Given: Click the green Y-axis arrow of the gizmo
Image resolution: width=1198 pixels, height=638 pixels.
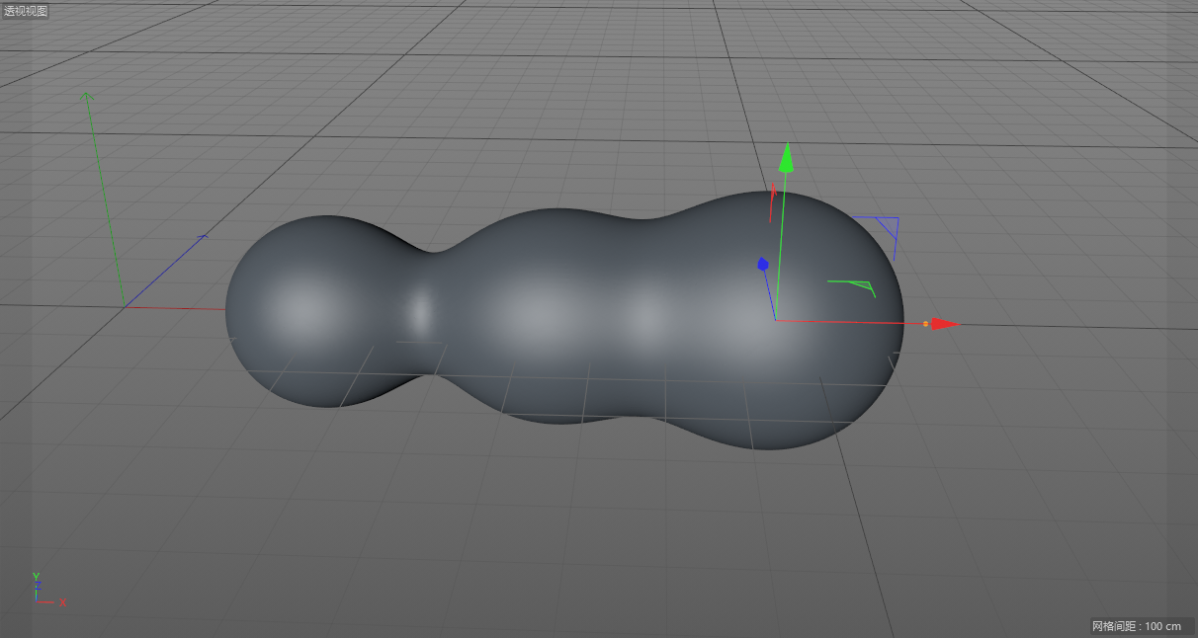Looking at the screenshot, I should tap(786, 157).
